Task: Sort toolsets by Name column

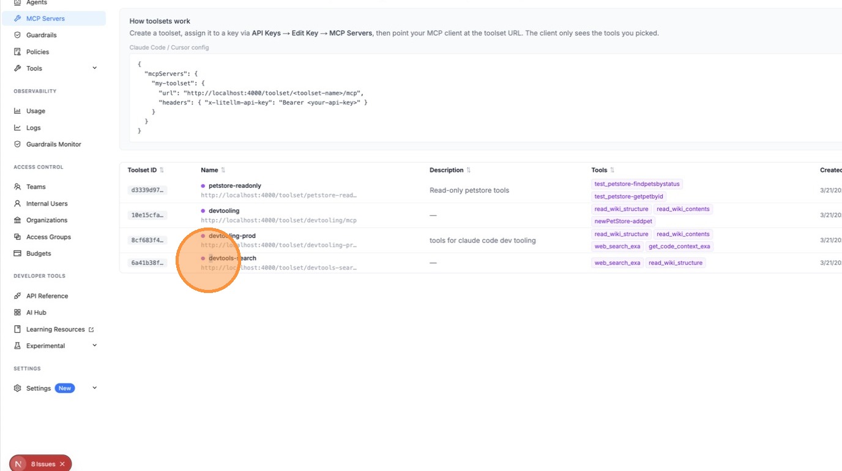Action: [x=223, y=170]
